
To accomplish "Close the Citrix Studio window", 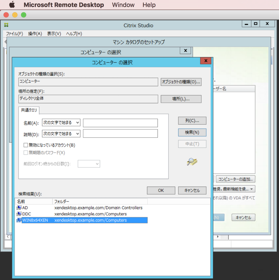I will (268, 24).
